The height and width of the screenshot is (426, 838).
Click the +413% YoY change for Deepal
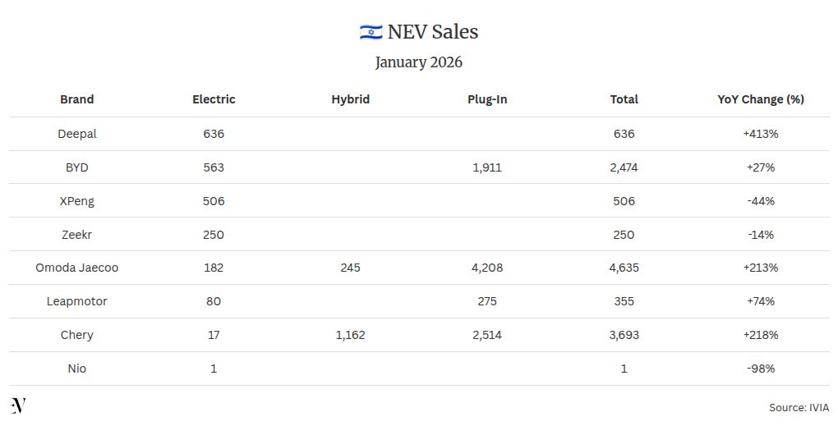point(761,134)
